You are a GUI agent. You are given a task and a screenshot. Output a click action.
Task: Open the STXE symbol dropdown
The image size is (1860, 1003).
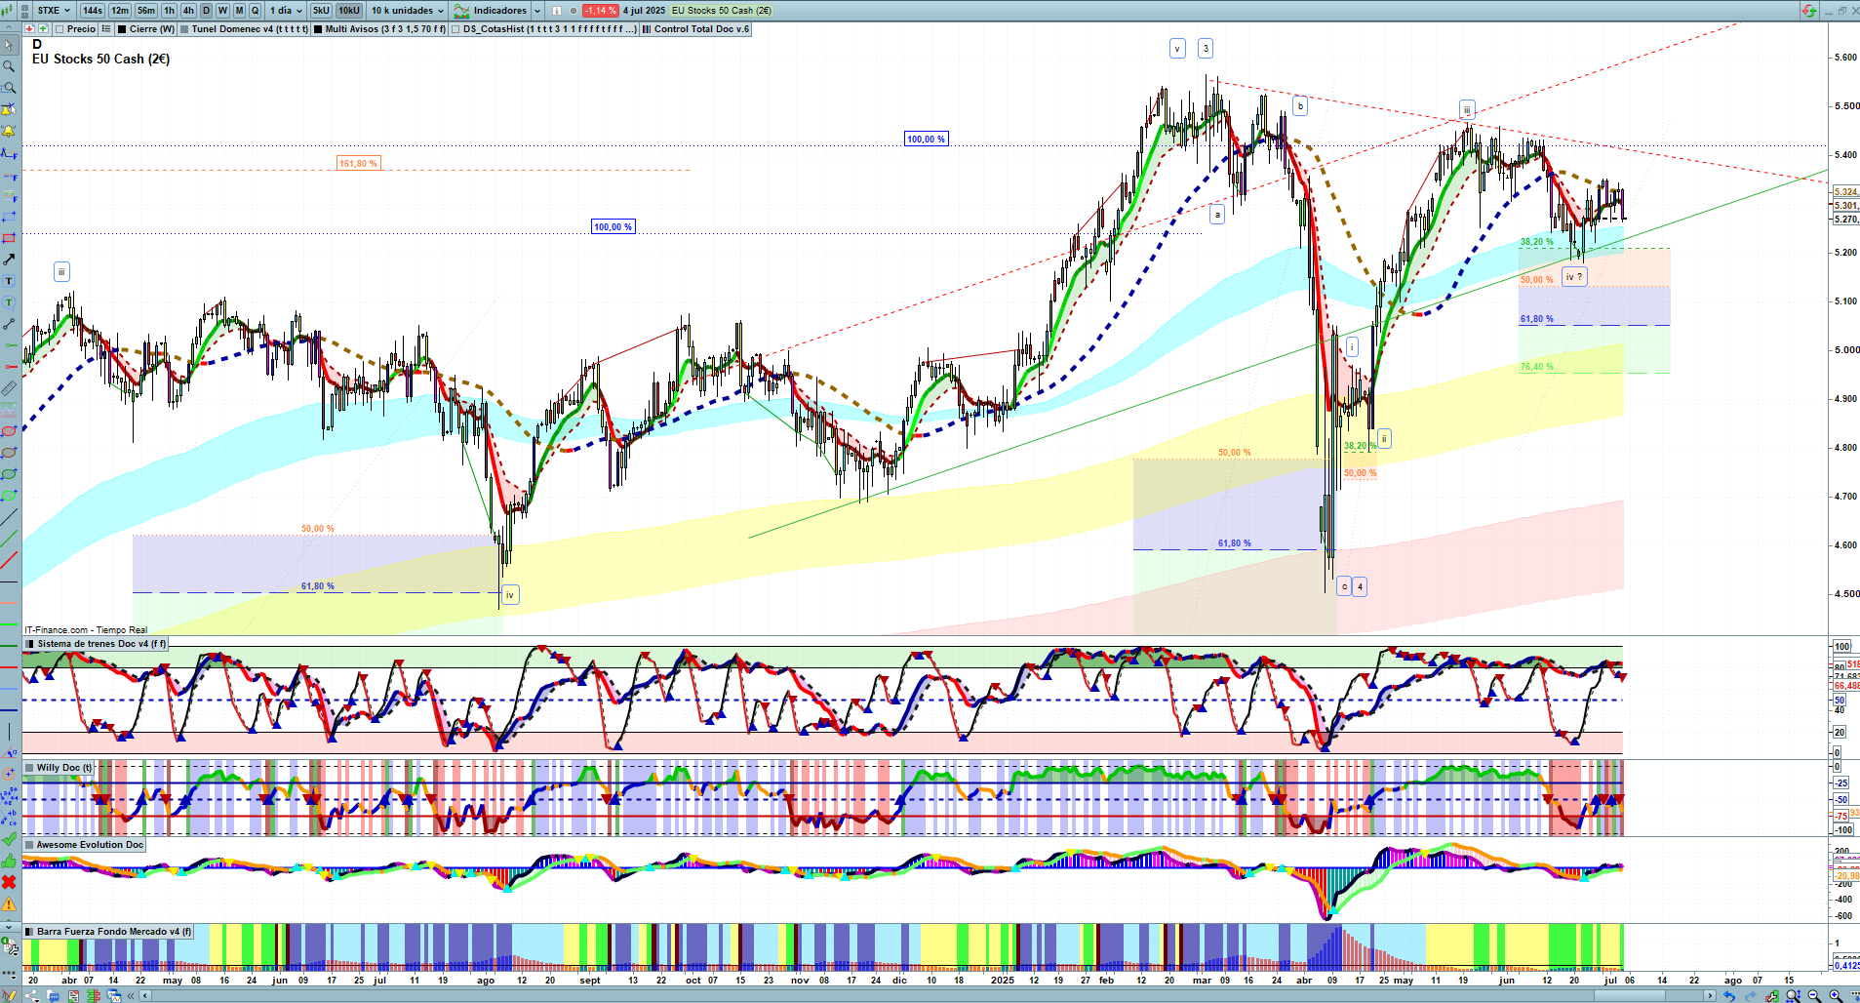click(54, 11)
